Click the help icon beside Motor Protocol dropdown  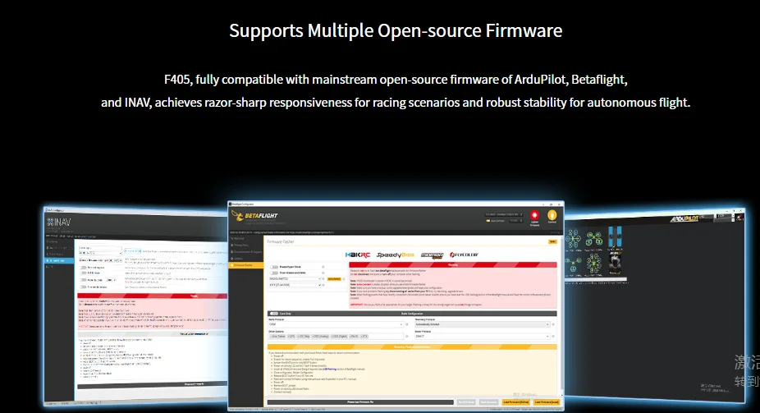553,337
